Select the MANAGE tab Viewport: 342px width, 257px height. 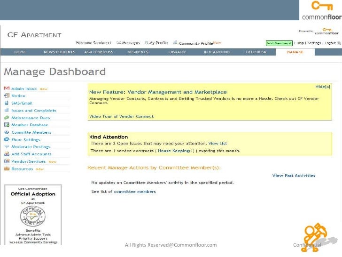[295, 52]
